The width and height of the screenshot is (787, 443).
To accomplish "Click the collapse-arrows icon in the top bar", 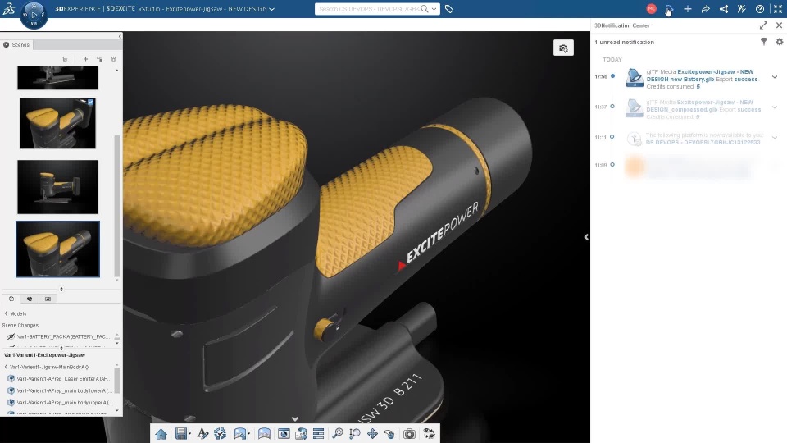I will point(778,9).
